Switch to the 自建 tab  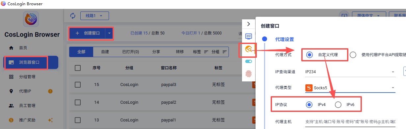point(105,52)
